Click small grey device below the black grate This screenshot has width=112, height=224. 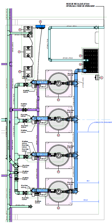coord(97,77)
